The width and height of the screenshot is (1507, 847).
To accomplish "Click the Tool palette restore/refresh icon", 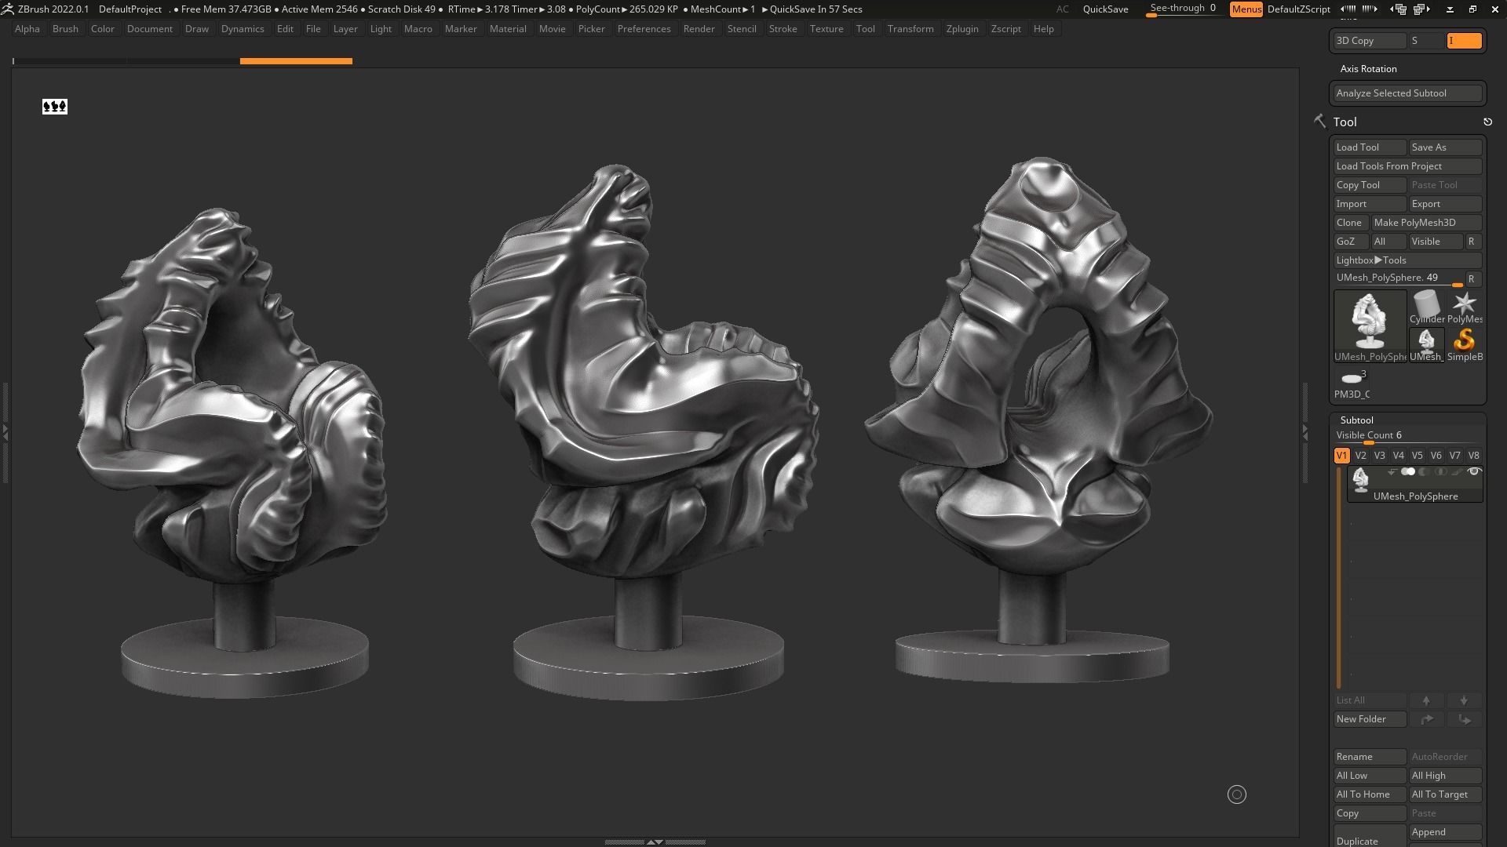I will click(1487, 122).
